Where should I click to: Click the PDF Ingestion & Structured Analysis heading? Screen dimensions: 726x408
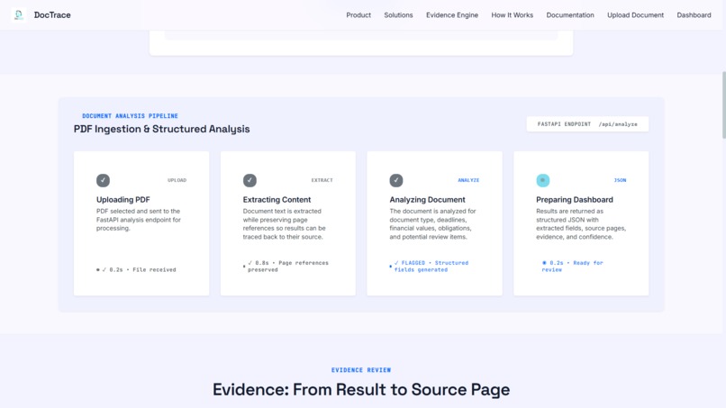tap(161, 129)
